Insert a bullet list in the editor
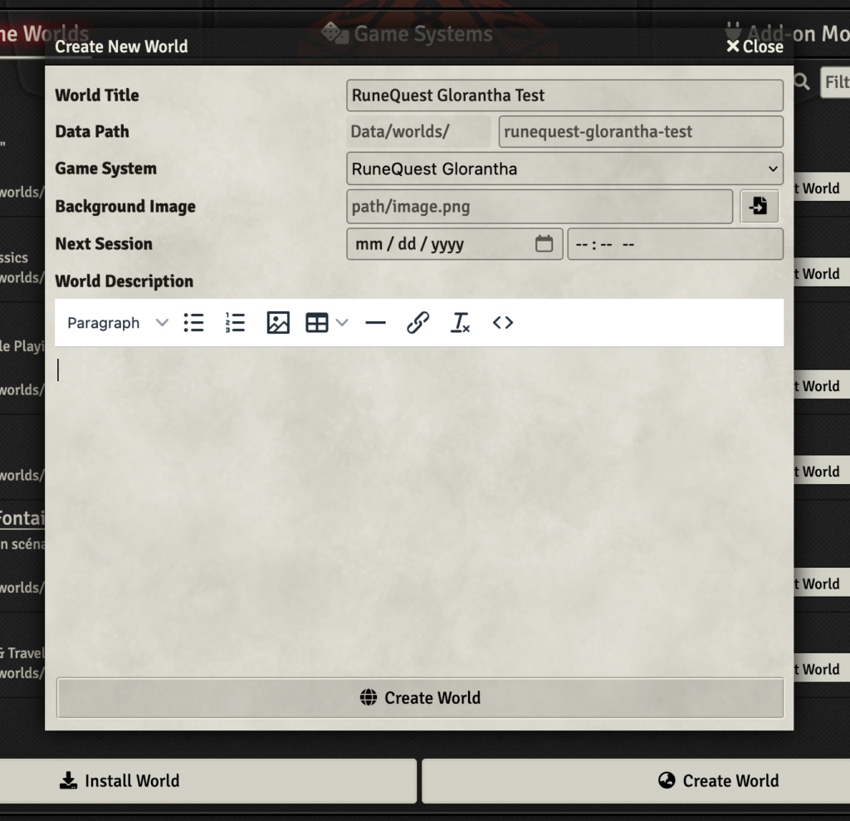Image resolution: width=850 pixels, height=821 pixels. point(193,323)
